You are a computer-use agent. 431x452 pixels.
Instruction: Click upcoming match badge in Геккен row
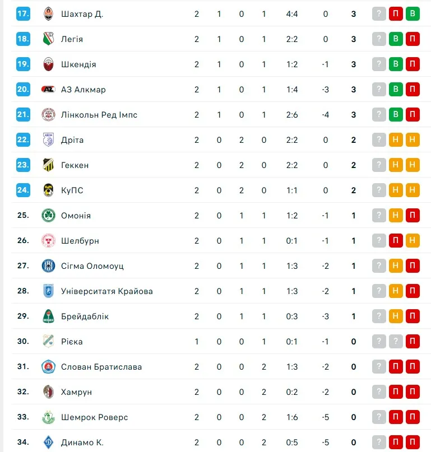click(379, 165)
